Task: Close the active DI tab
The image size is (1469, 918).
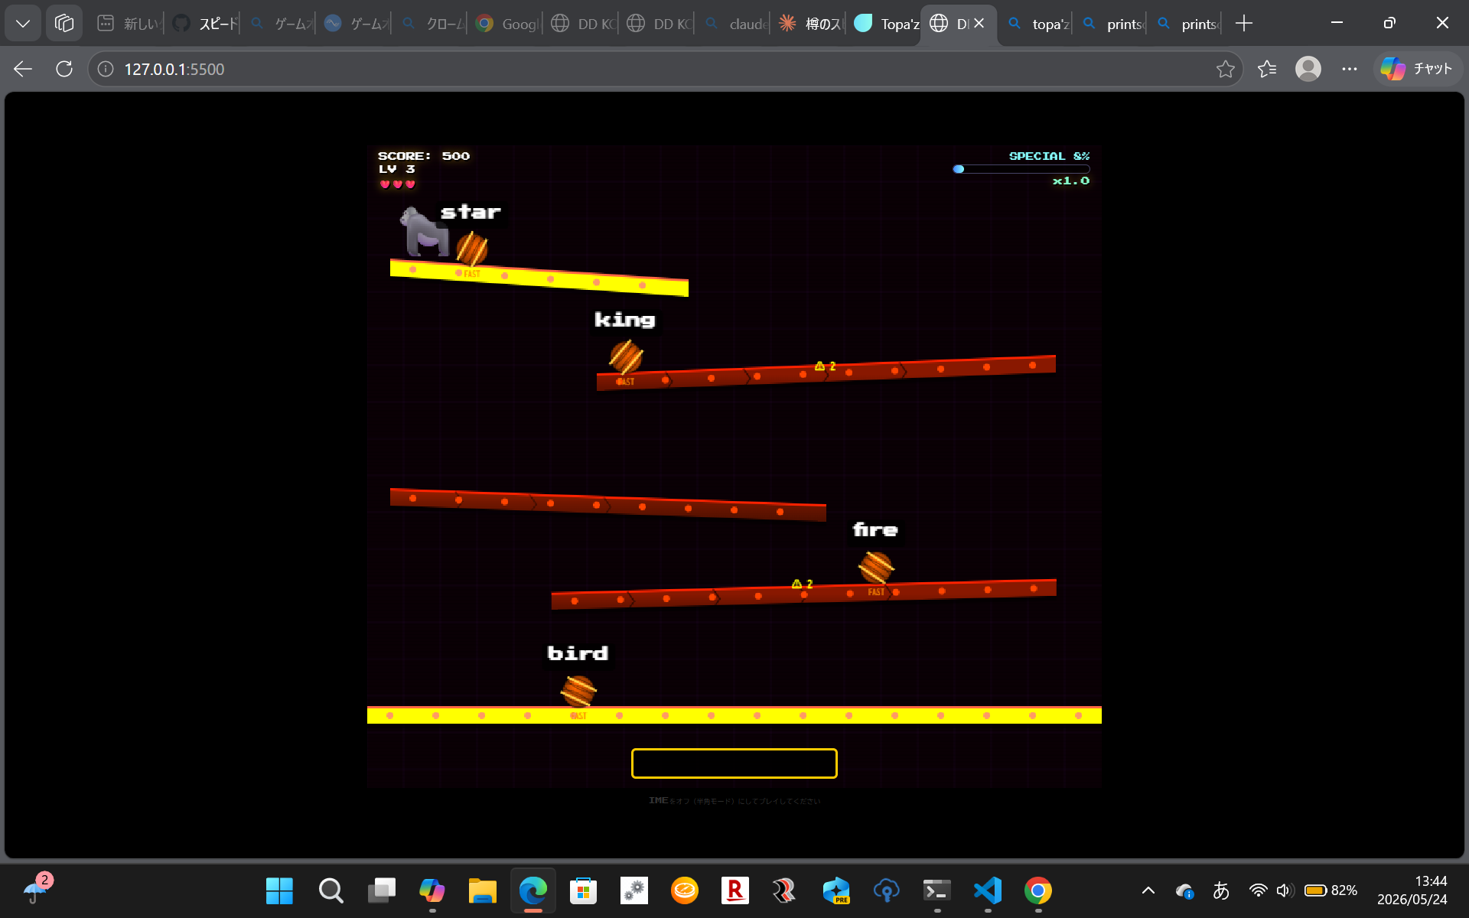Action: [x=979, y=24]
